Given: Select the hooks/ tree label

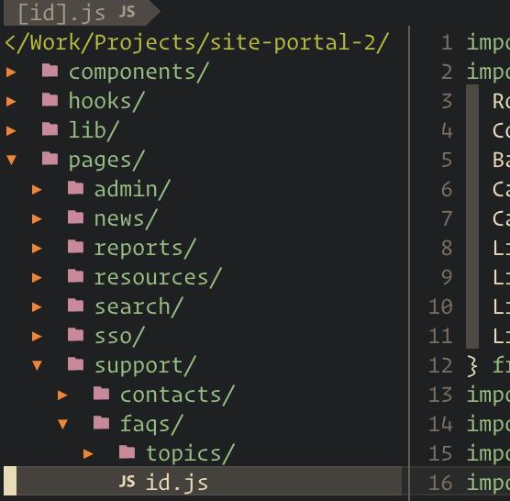Looking at the screenshot, I should (x=106, y=101).
